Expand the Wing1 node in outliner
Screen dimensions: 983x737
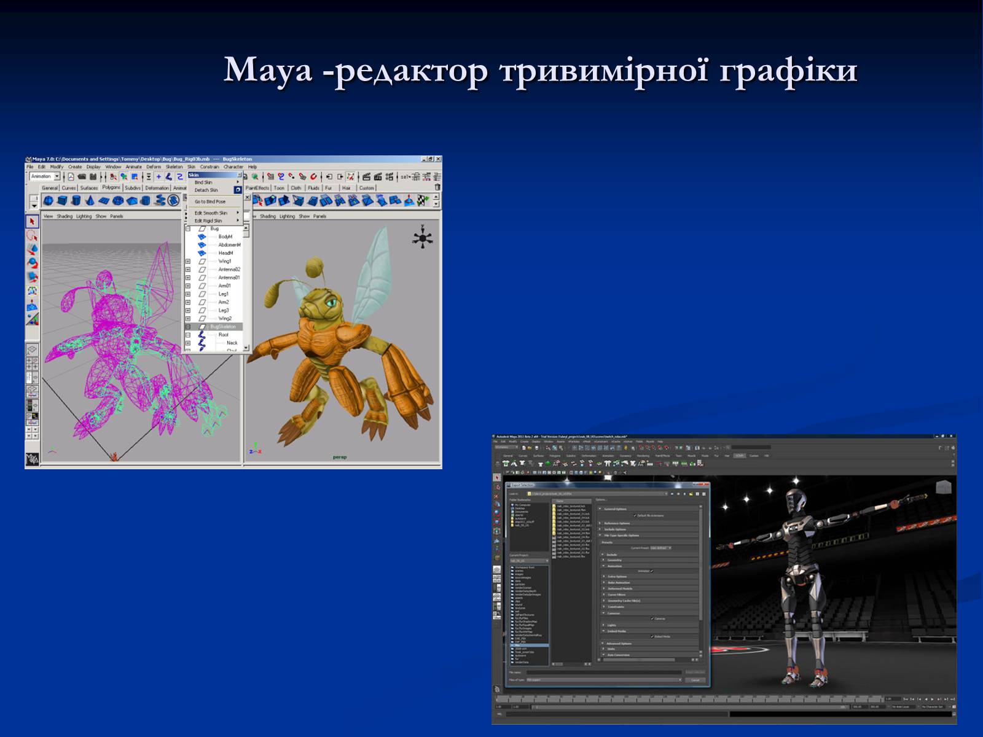pyautogui.click(x=188, y=261)
